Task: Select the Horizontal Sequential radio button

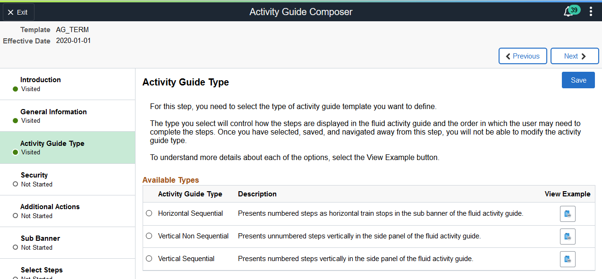Action: point(149,213)
